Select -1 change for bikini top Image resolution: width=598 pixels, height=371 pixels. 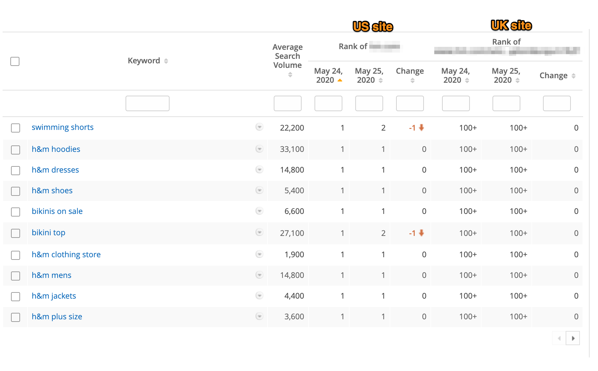(x=416, y=233)
